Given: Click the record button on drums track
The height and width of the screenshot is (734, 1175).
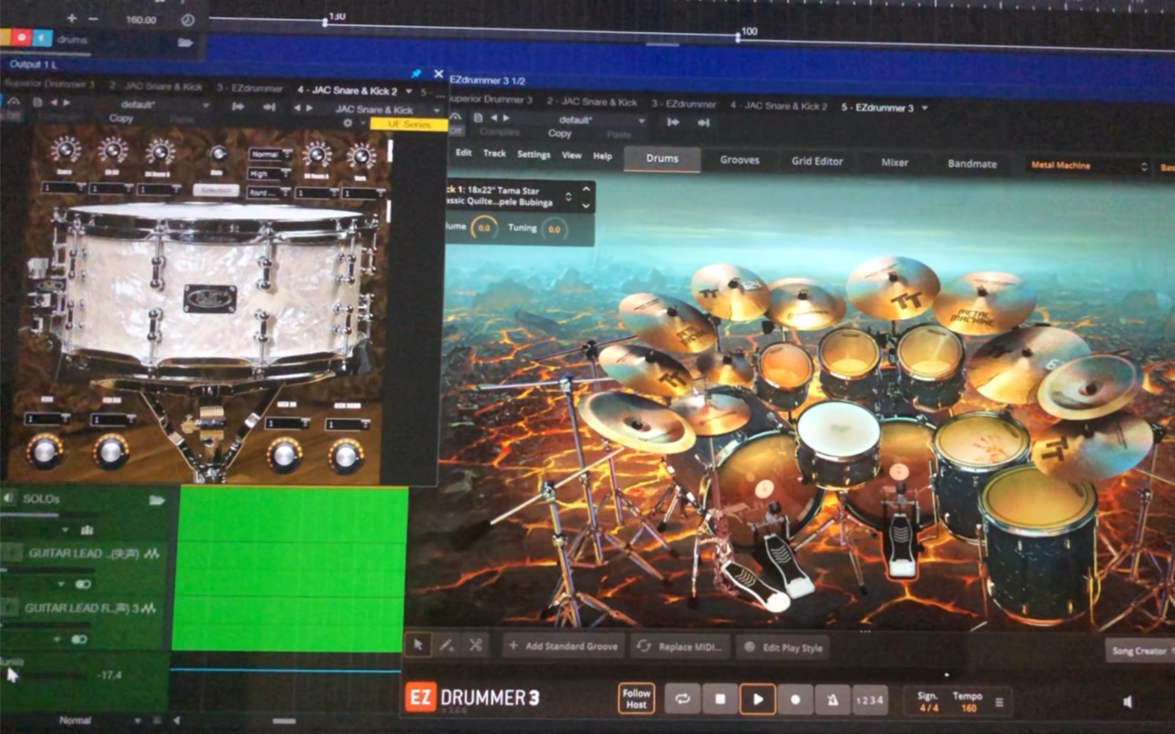Looking at the screenshot, I should click(21, 37).
